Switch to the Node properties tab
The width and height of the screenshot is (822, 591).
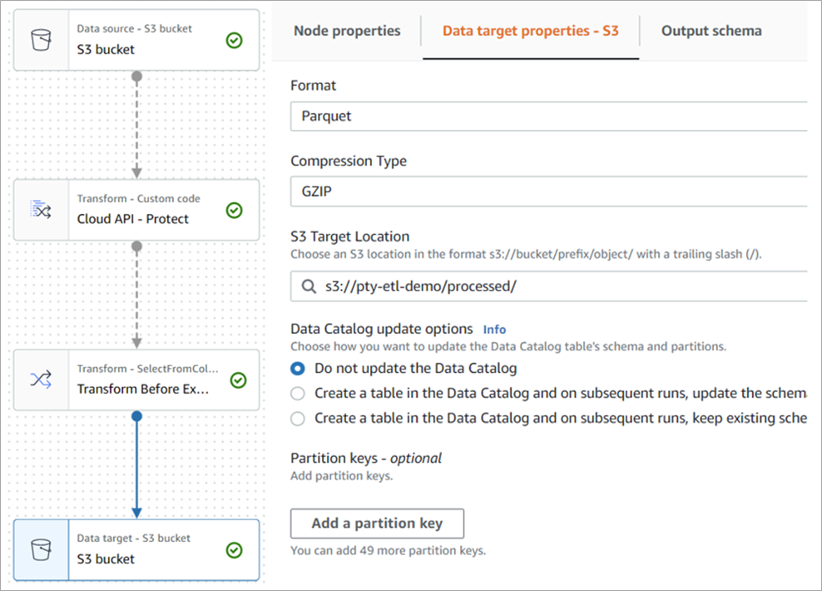point(347,31)
